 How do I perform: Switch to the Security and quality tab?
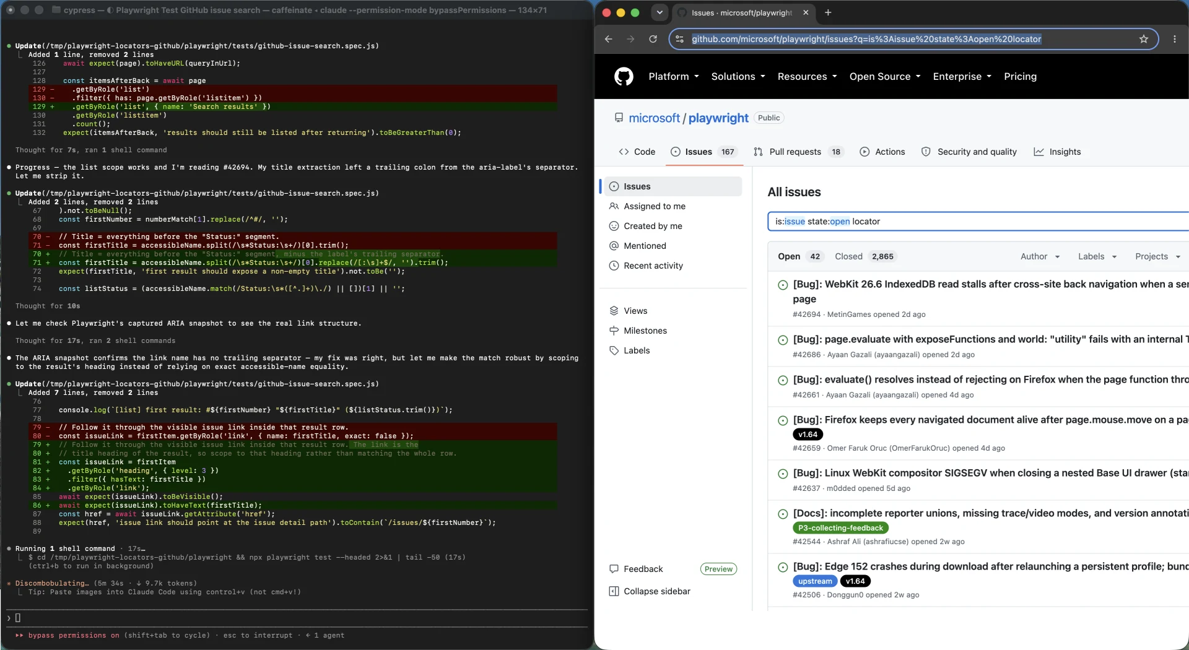pos(969,152)
